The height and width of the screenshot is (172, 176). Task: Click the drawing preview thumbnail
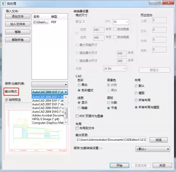click(x=37, y=131)
